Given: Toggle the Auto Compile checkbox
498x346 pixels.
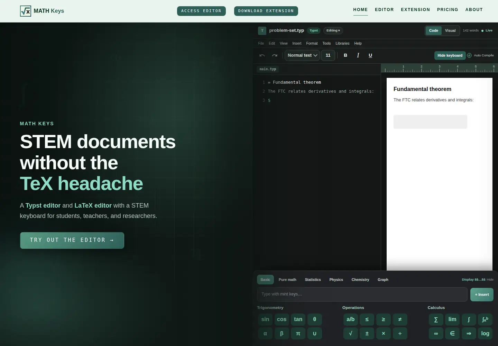Looking at the screenshot, I should [469, 55].
